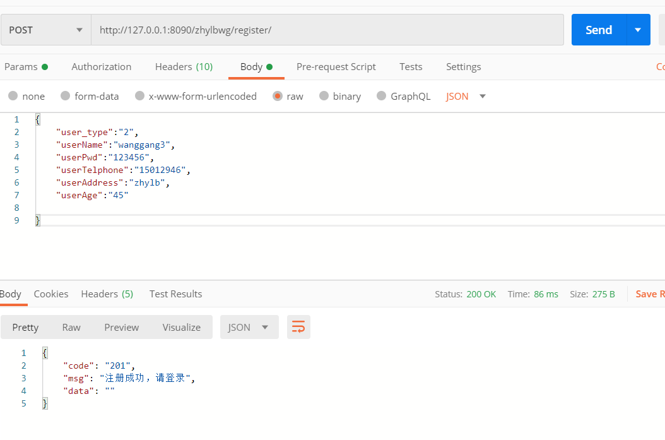Open the POST method dropdown
Viewport: 665px width, 440px height.
(46, 30)
